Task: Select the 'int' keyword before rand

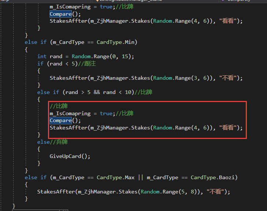Action: click(x=42, y=56)
